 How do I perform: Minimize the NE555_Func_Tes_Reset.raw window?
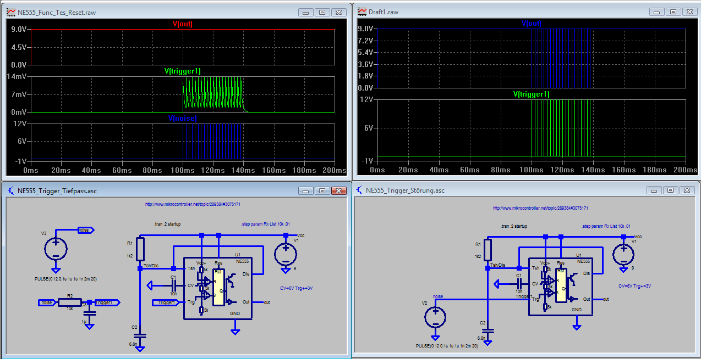(306, 12)
